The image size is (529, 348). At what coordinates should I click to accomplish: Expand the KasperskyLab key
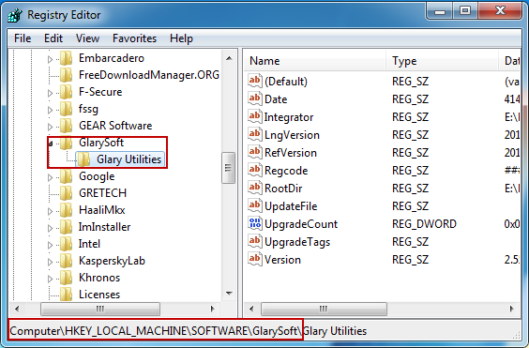(x=51, y=262)
